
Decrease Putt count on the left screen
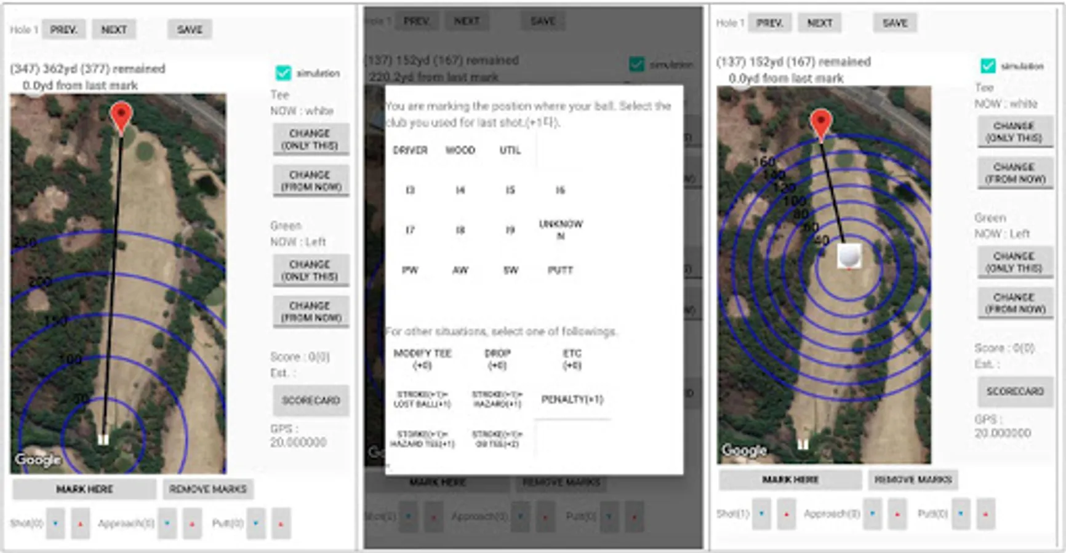pyautogui.click(x=256, y=524)
